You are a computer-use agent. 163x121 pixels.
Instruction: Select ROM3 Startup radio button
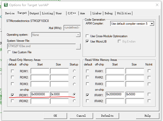pyautogui.click(x=74, y=84)
